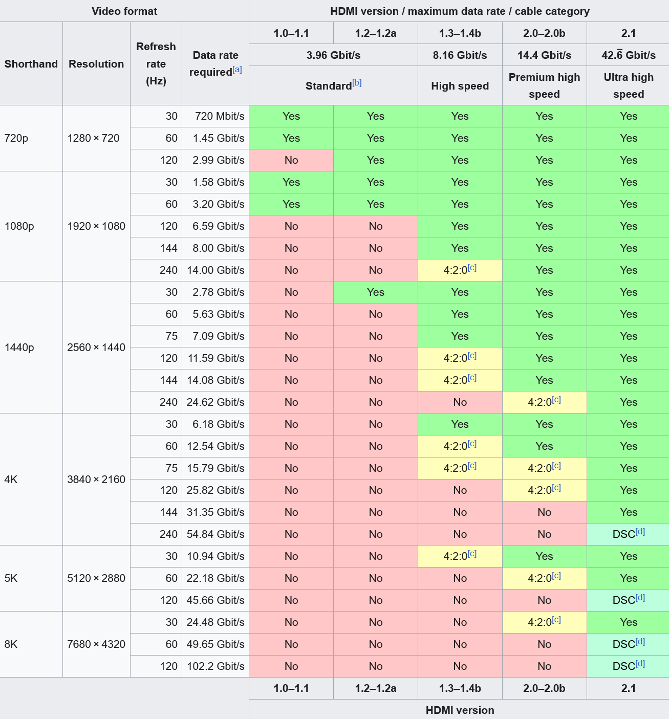Click the 'Refresh rate (Hz)' column header
This screenshot has width=669, height=719.
click(156, 63)
